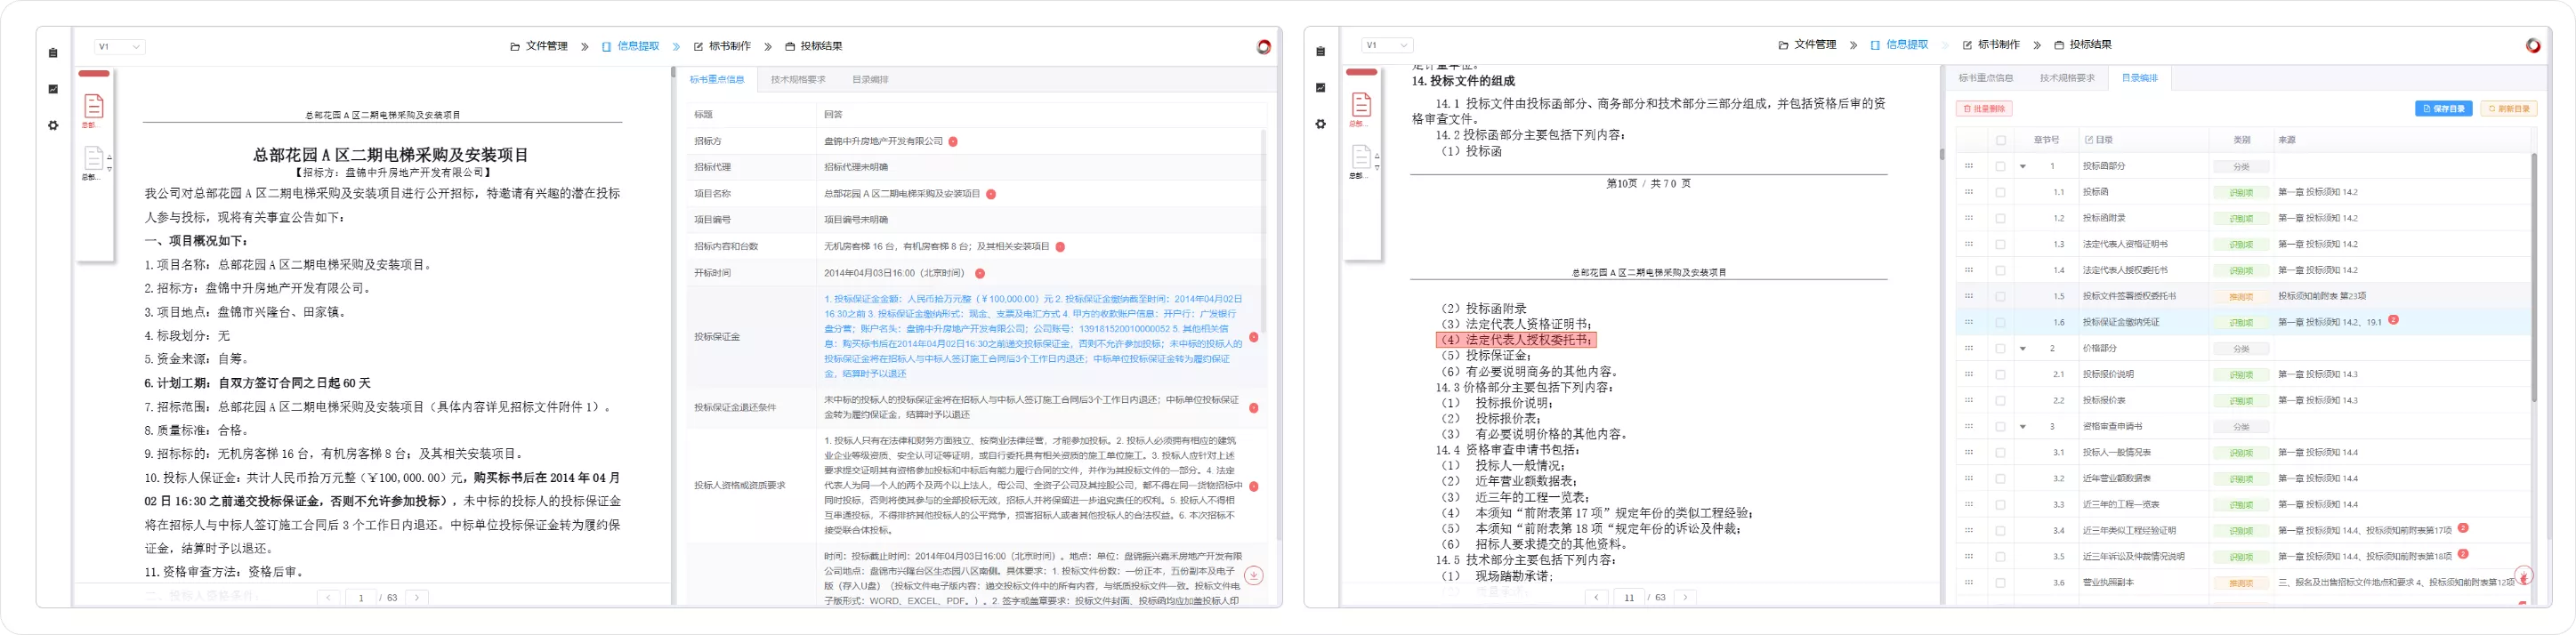This screenshot has width=2576, height=635.
Task: Click the clipboard icon in the left window's sidebar
Action: [x=53, y=53]
